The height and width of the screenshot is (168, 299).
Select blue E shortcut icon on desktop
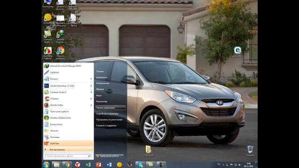[238, 52]
